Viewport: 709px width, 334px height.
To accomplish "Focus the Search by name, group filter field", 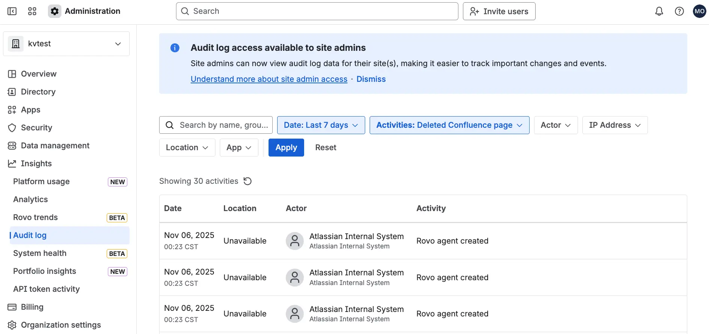I will (216, 125).
